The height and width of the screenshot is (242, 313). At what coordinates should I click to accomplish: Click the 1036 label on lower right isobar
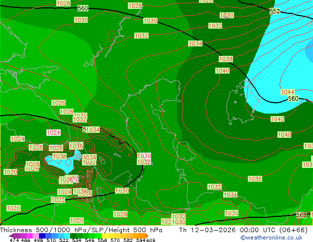pos(255,179)
